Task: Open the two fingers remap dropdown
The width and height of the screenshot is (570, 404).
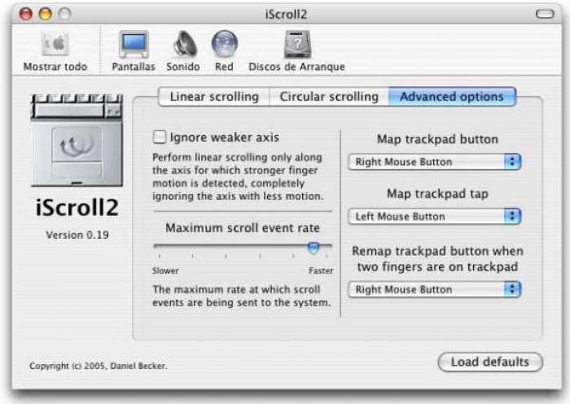Action: (x=435, y=289)
